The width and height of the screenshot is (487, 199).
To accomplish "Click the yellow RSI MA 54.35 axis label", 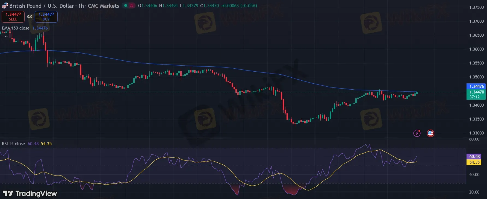I will pos(474,162).
